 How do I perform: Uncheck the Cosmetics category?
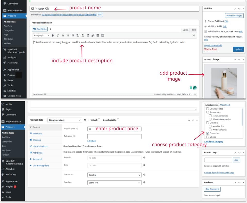pos(208,133)
